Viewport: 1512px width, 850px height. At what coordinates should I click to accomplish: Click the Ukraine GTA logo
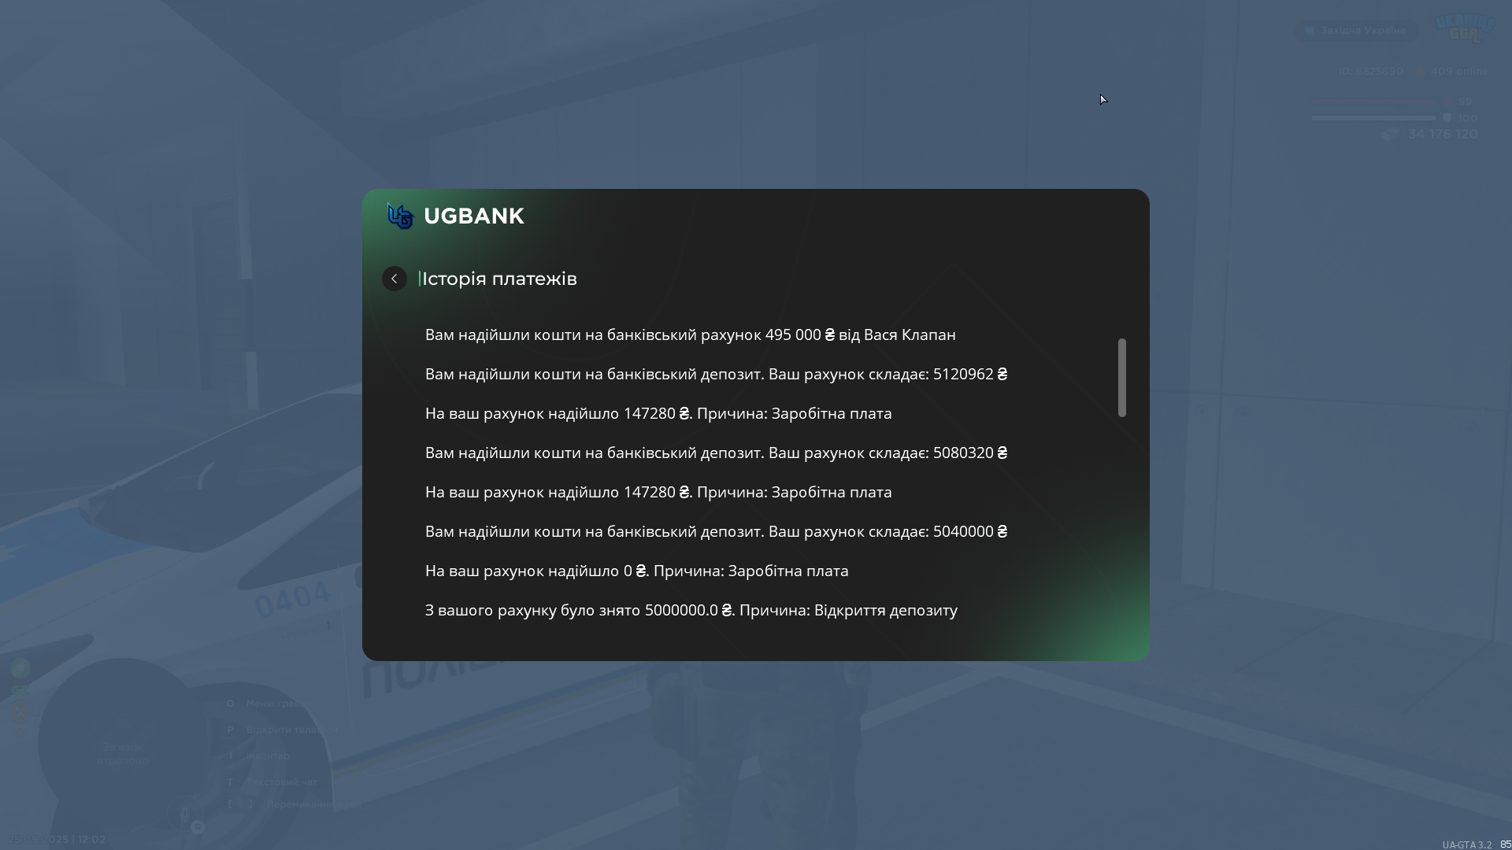tap(1465, 28)
